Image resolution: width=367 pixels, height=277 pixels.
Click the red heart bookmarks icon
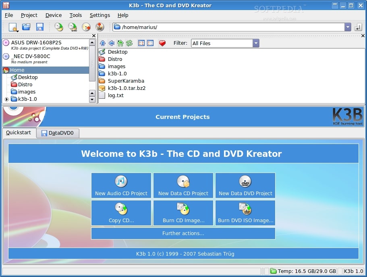click(162, 43)
